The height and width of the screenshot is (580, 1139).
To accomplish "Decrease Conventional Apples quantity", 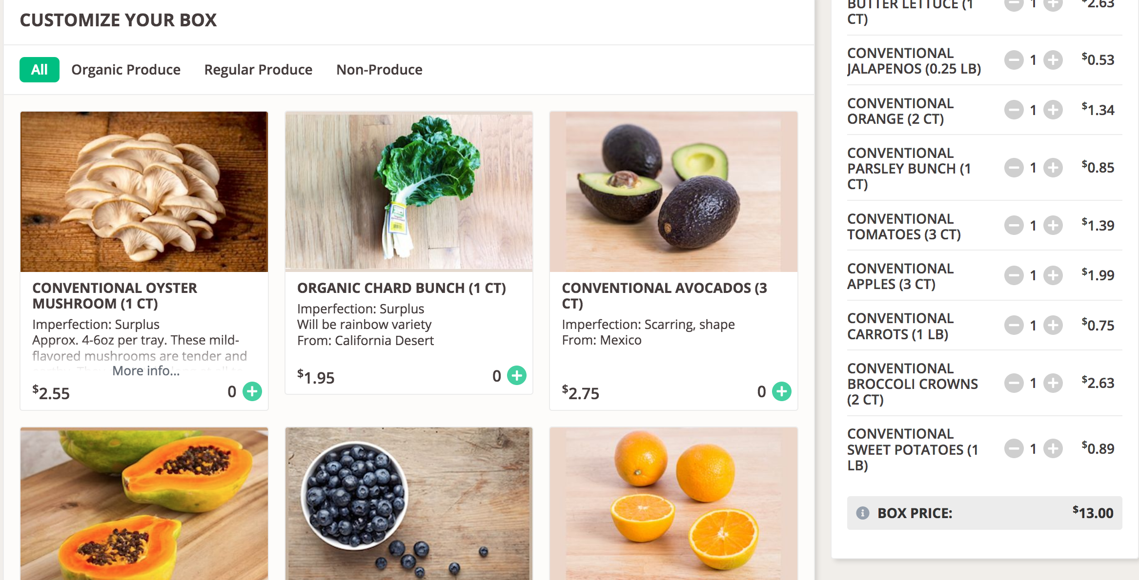I will pos(1014,275).
